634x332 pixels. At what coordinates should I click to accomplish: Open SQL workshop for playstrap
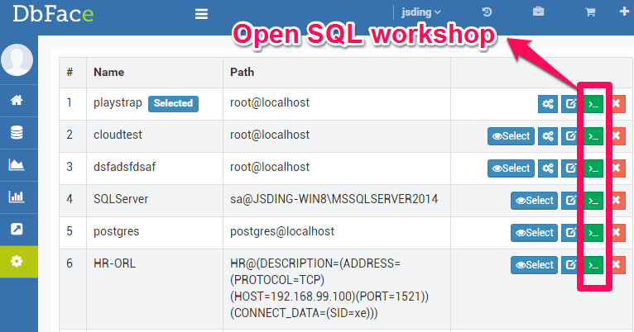click(593, 104)
